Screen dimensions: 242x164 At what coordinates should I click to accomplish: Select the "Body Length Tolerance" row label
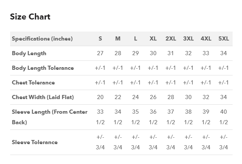coord(43,68)
